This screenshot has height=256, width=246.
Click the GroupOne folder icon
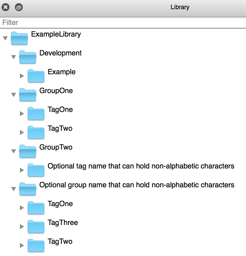(27, 94)
